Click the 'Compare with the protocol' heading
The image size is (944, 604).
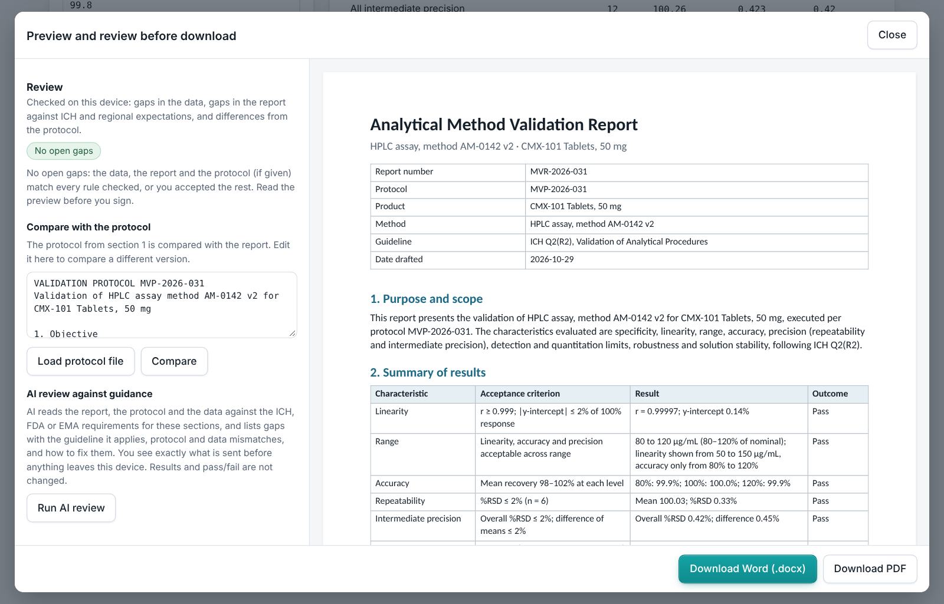coord(88,227)
